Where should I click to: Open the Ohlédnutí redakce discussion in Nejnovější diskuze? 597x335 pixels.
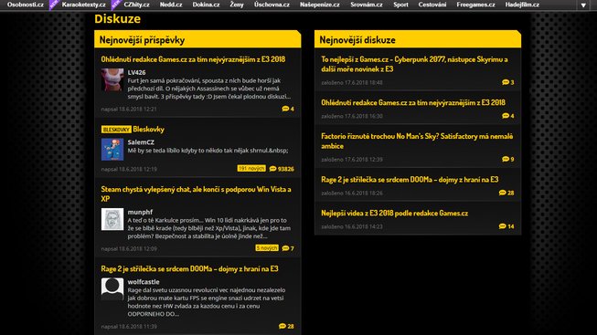click(413, 102)
